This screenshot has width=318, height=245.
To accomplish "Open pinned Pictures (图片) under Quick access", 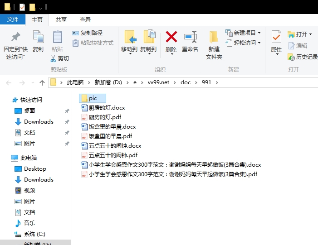I will tap(25, 144).
